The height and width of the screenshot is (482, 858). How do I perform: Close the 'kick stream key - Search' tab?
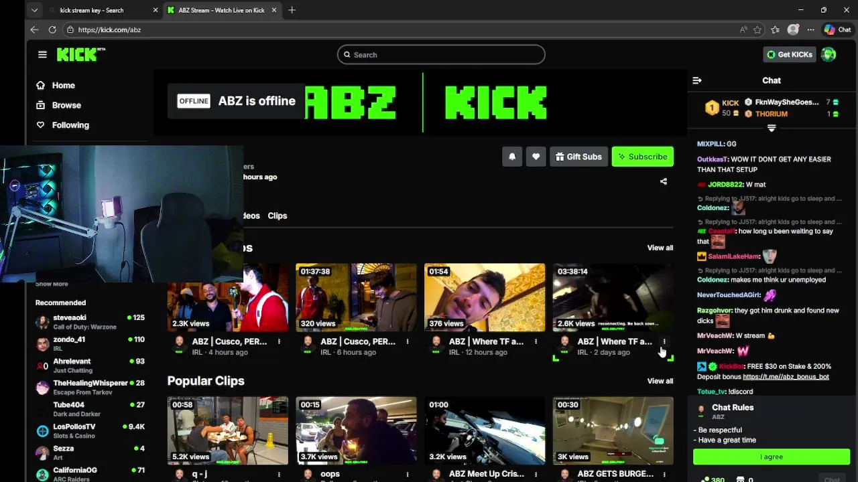click(156, 10)
